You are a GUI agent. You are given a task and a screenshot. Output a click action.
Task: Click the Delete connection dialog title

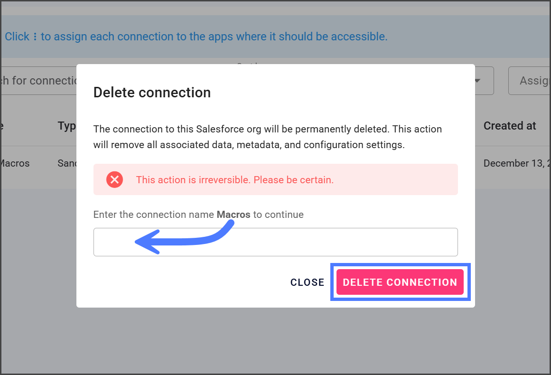(152, 92)
